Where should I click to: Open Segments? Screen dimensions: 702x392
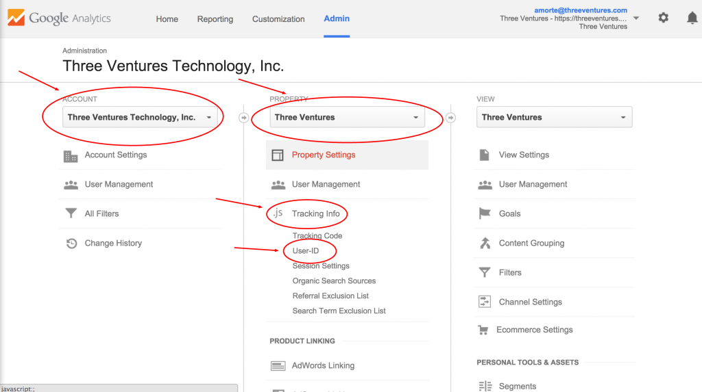coord(517,387)
